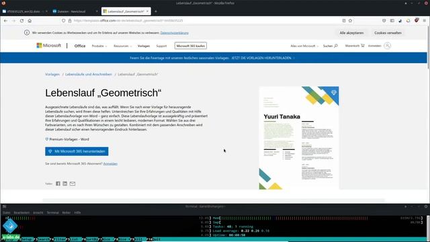This screenshot has width=430, height=242.
Task: Click Lebensläufe und Anschreiben breadcrumb
Action: [89, 75]
